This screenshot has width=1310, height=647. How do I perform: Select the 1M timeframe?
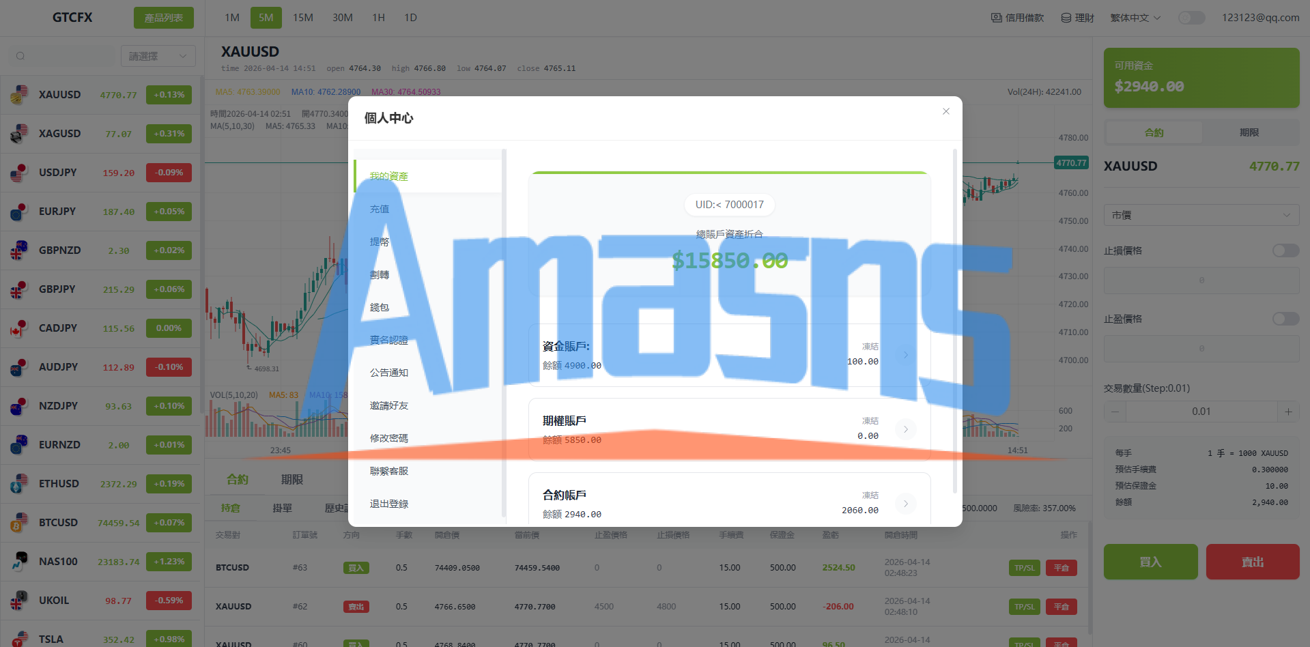(232, 18)
